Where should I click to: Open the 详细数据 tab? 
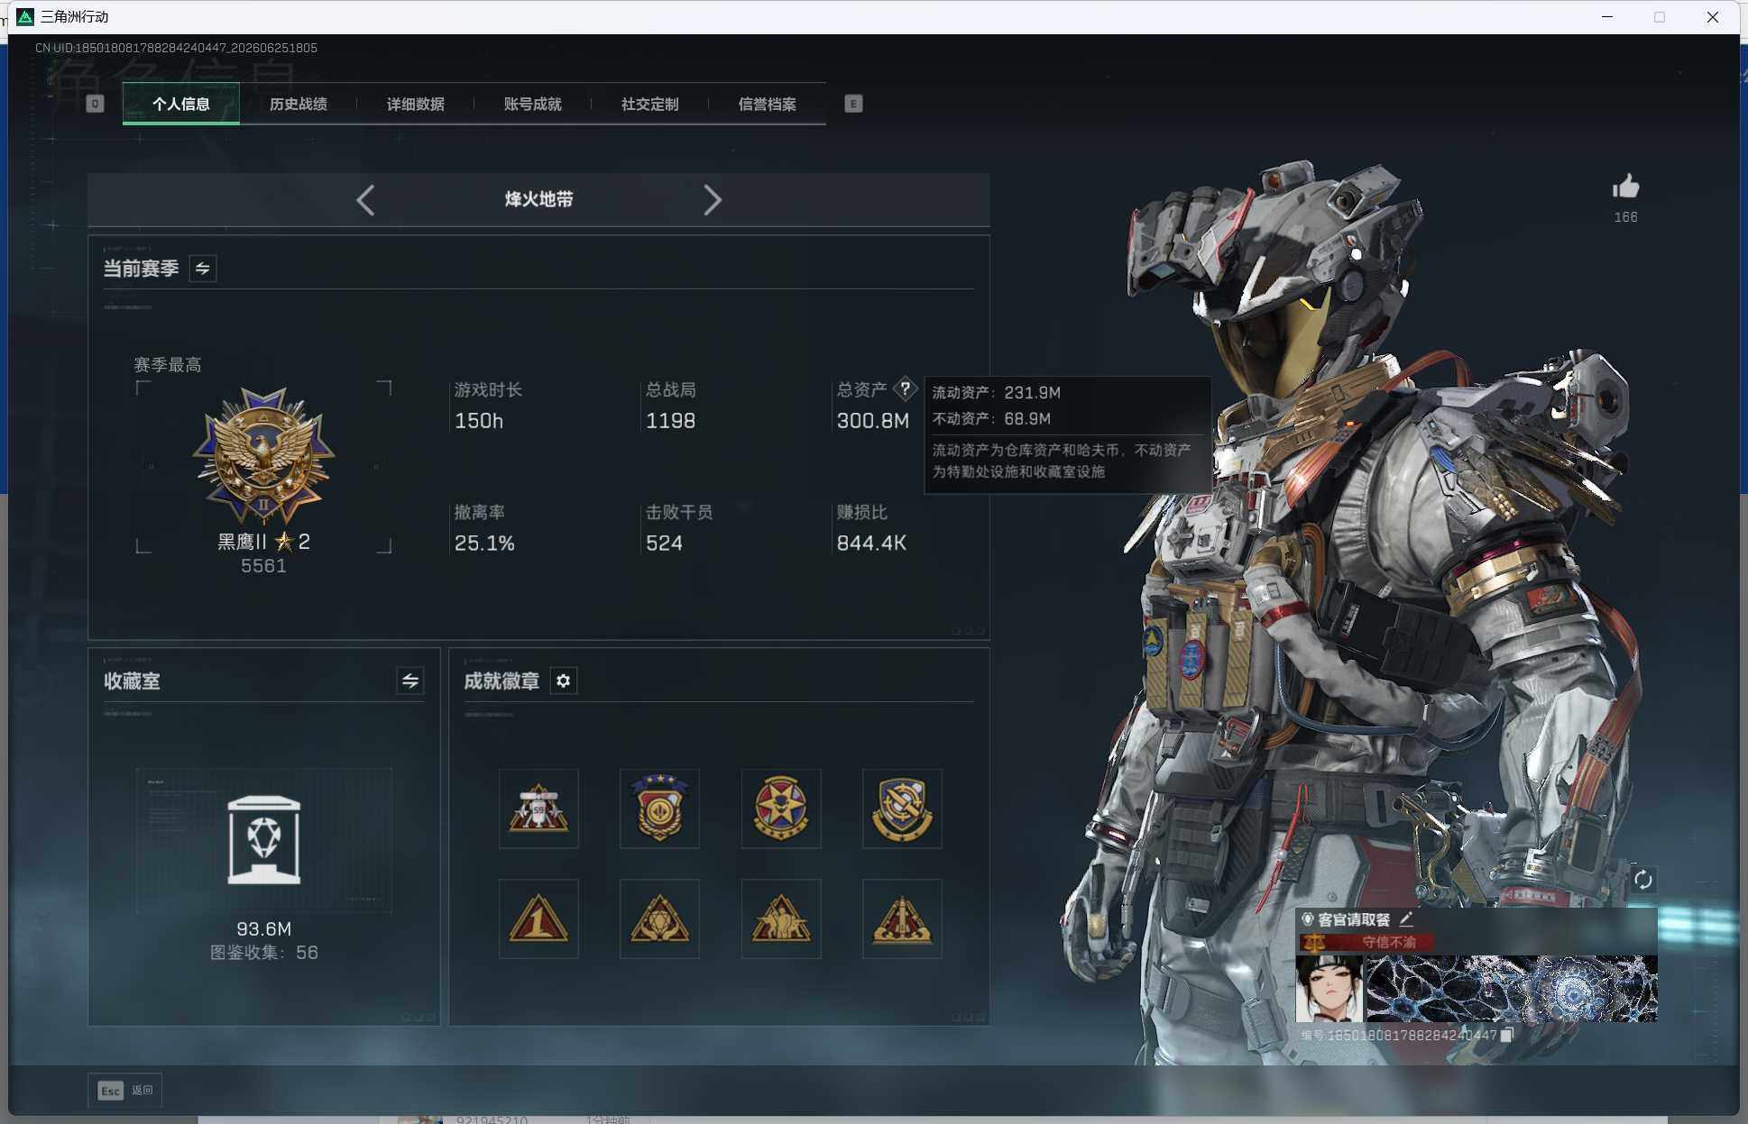coord(416,104)
